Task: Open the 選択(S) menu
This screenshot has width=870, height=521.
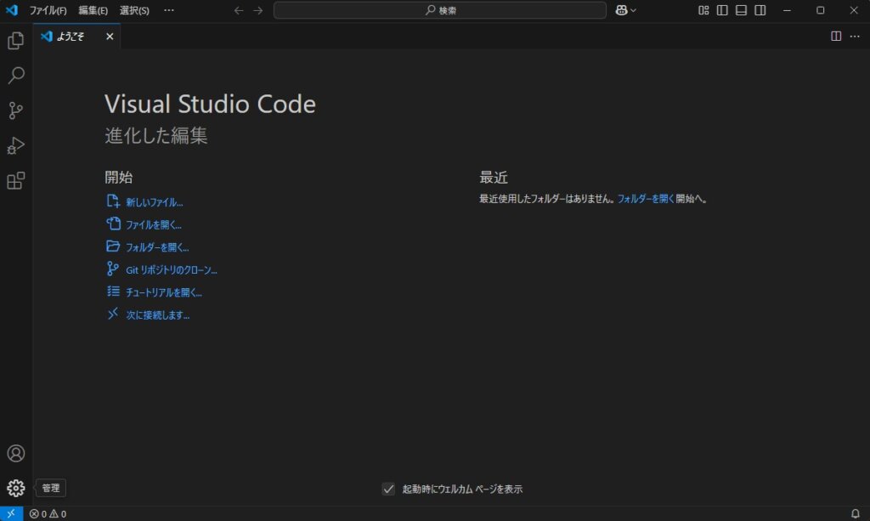Action: tap(134, 10)
